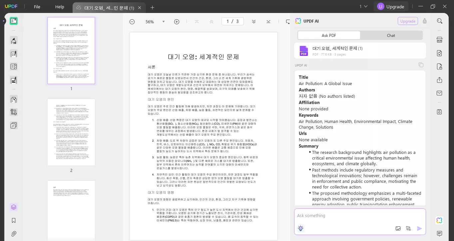Copy the UPDF AI response
454x241 pixels.
(x=421, y=65)
